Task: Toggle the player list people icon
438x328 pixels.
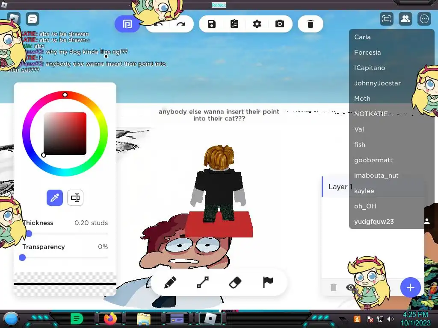Action: pyautogui.click(x=405, y=19)
